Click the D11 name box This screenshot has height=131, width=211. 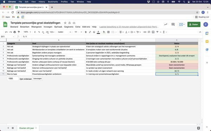7,37
